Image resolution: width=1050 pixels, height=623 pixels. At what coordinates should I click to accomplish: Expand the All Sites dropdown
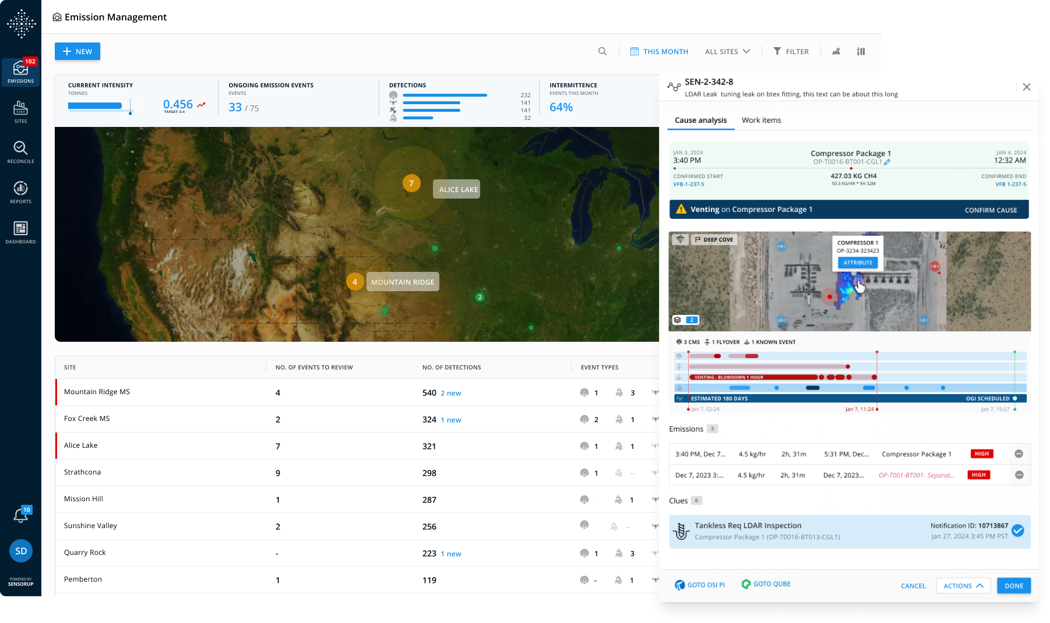pyautogui.click(x=727, y=51)
